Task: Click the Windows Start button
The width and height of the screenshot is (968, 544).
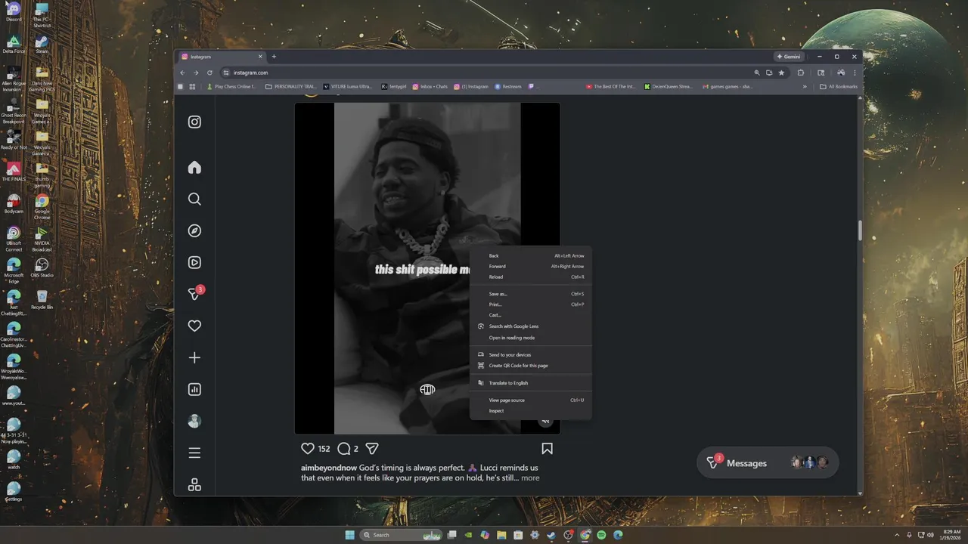Action: click(349, 535)
